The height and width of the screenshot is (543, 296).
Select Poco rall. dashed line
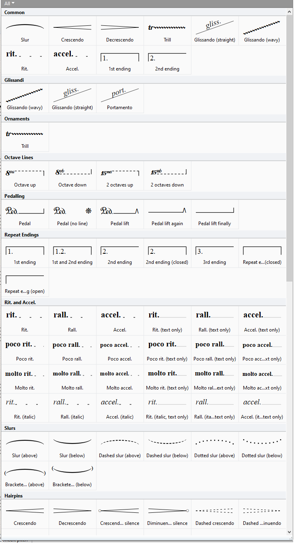(72, 350)
